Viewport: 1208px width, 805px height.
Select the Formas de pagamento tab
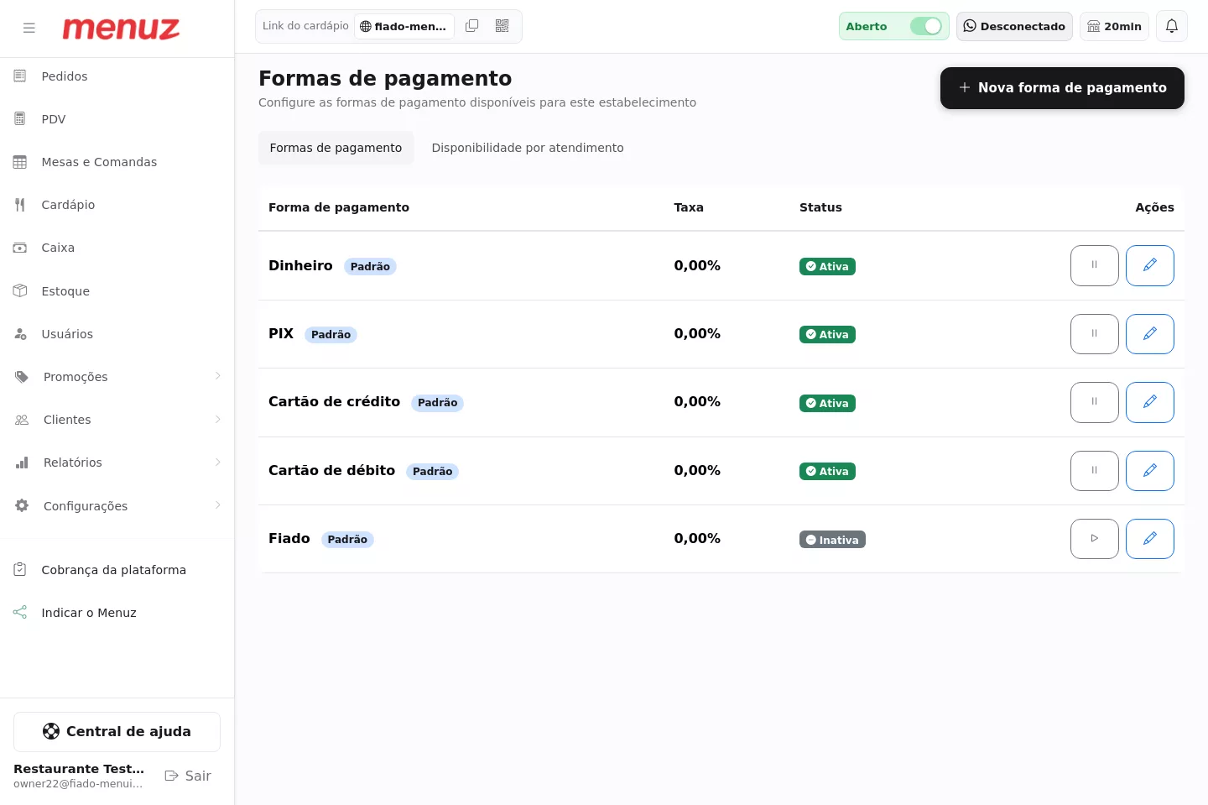[336, 148]
